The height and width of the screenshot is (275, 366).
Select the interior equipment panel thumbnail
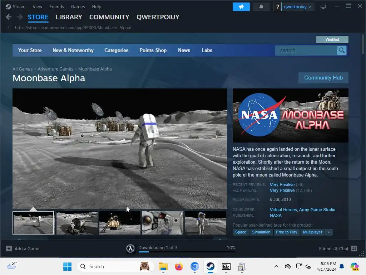coord(163,223)
